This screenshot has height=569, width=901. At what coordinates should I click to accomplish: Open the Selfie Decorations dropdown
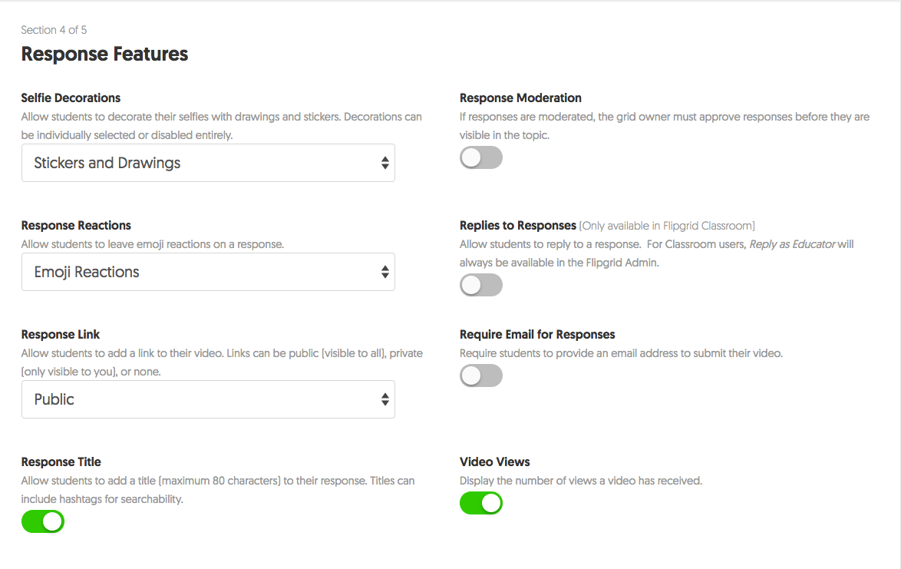[x=207, y=163]
